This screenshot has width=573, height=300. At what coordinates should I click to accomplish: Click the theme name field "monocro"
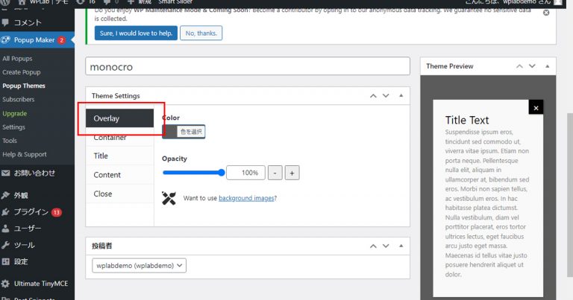[248, 66]
